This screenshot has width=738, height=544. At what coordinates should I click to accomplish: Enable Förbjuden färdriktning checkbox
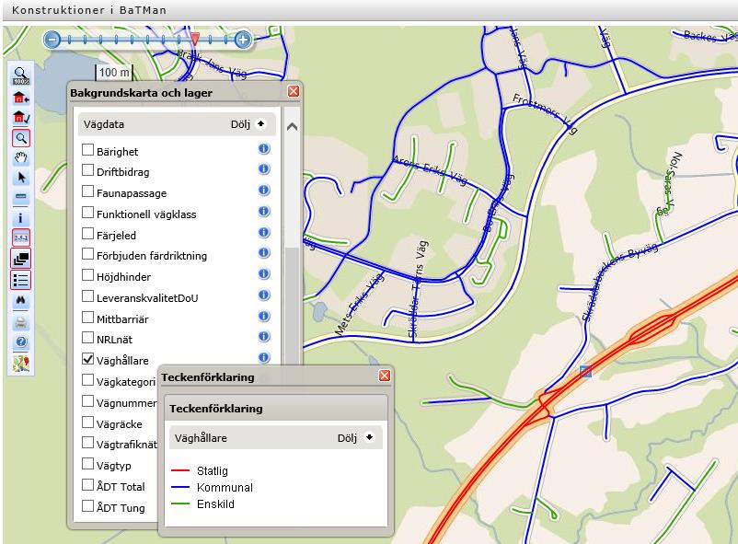pyautogui.click(x=87, y=254)
